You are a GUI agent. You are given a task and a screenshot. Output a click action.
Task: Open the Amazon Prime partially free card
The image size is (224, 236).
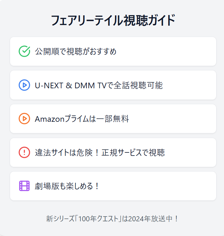tap(113, 119)
